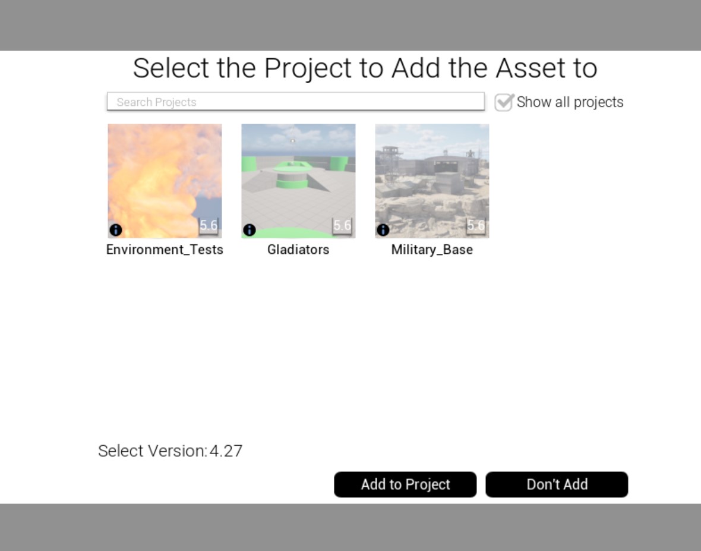The width and height of the screenshot is (701, 551).
Task: Show info for the Military_Base project
Action: [x=383, y=230]
